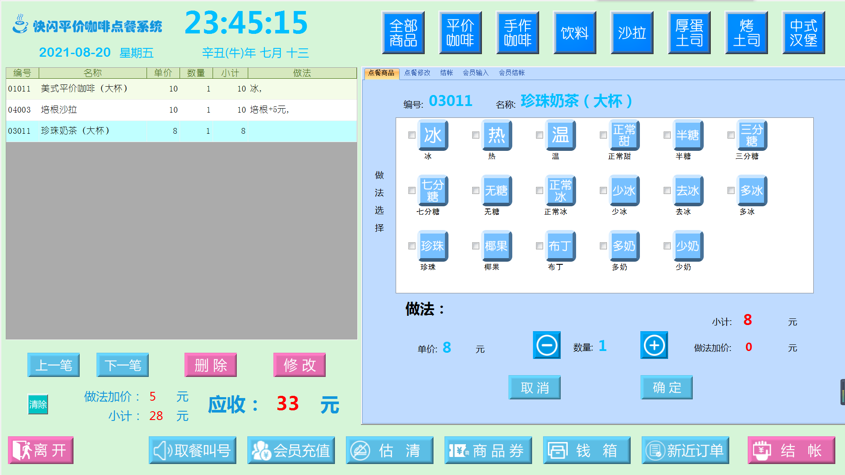Check the 冰 ice option checkbox
Viewport: 845px width, 475px height.
(x=412, y=135)
